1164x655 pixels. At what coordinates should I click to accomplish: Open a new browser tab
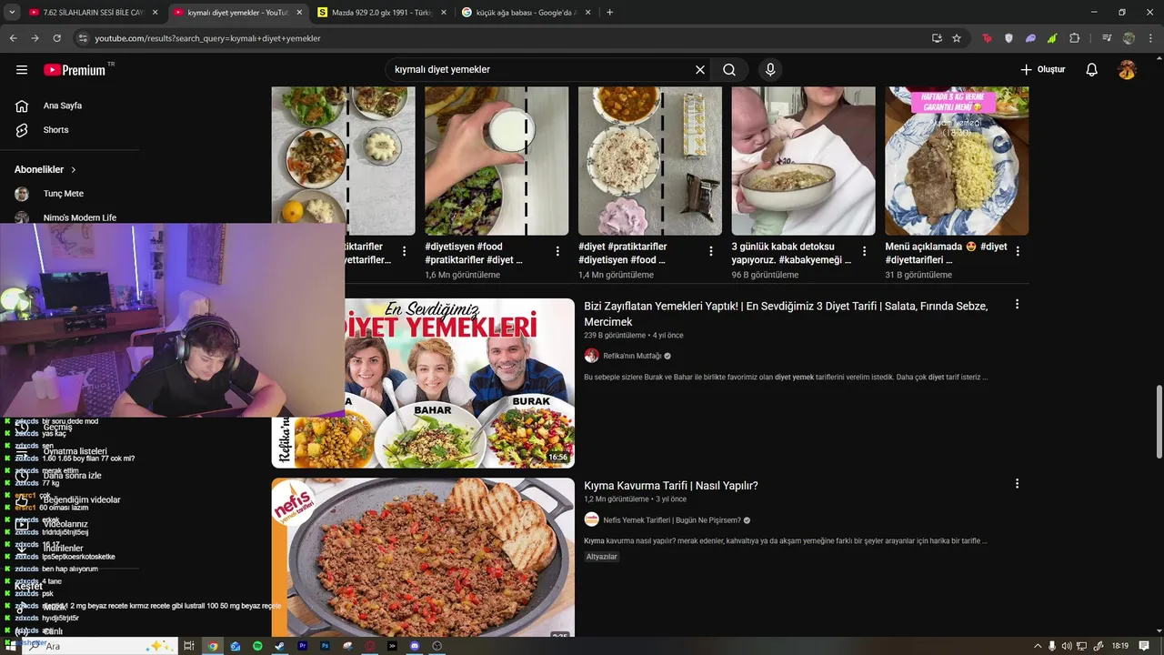coord(609,13)
